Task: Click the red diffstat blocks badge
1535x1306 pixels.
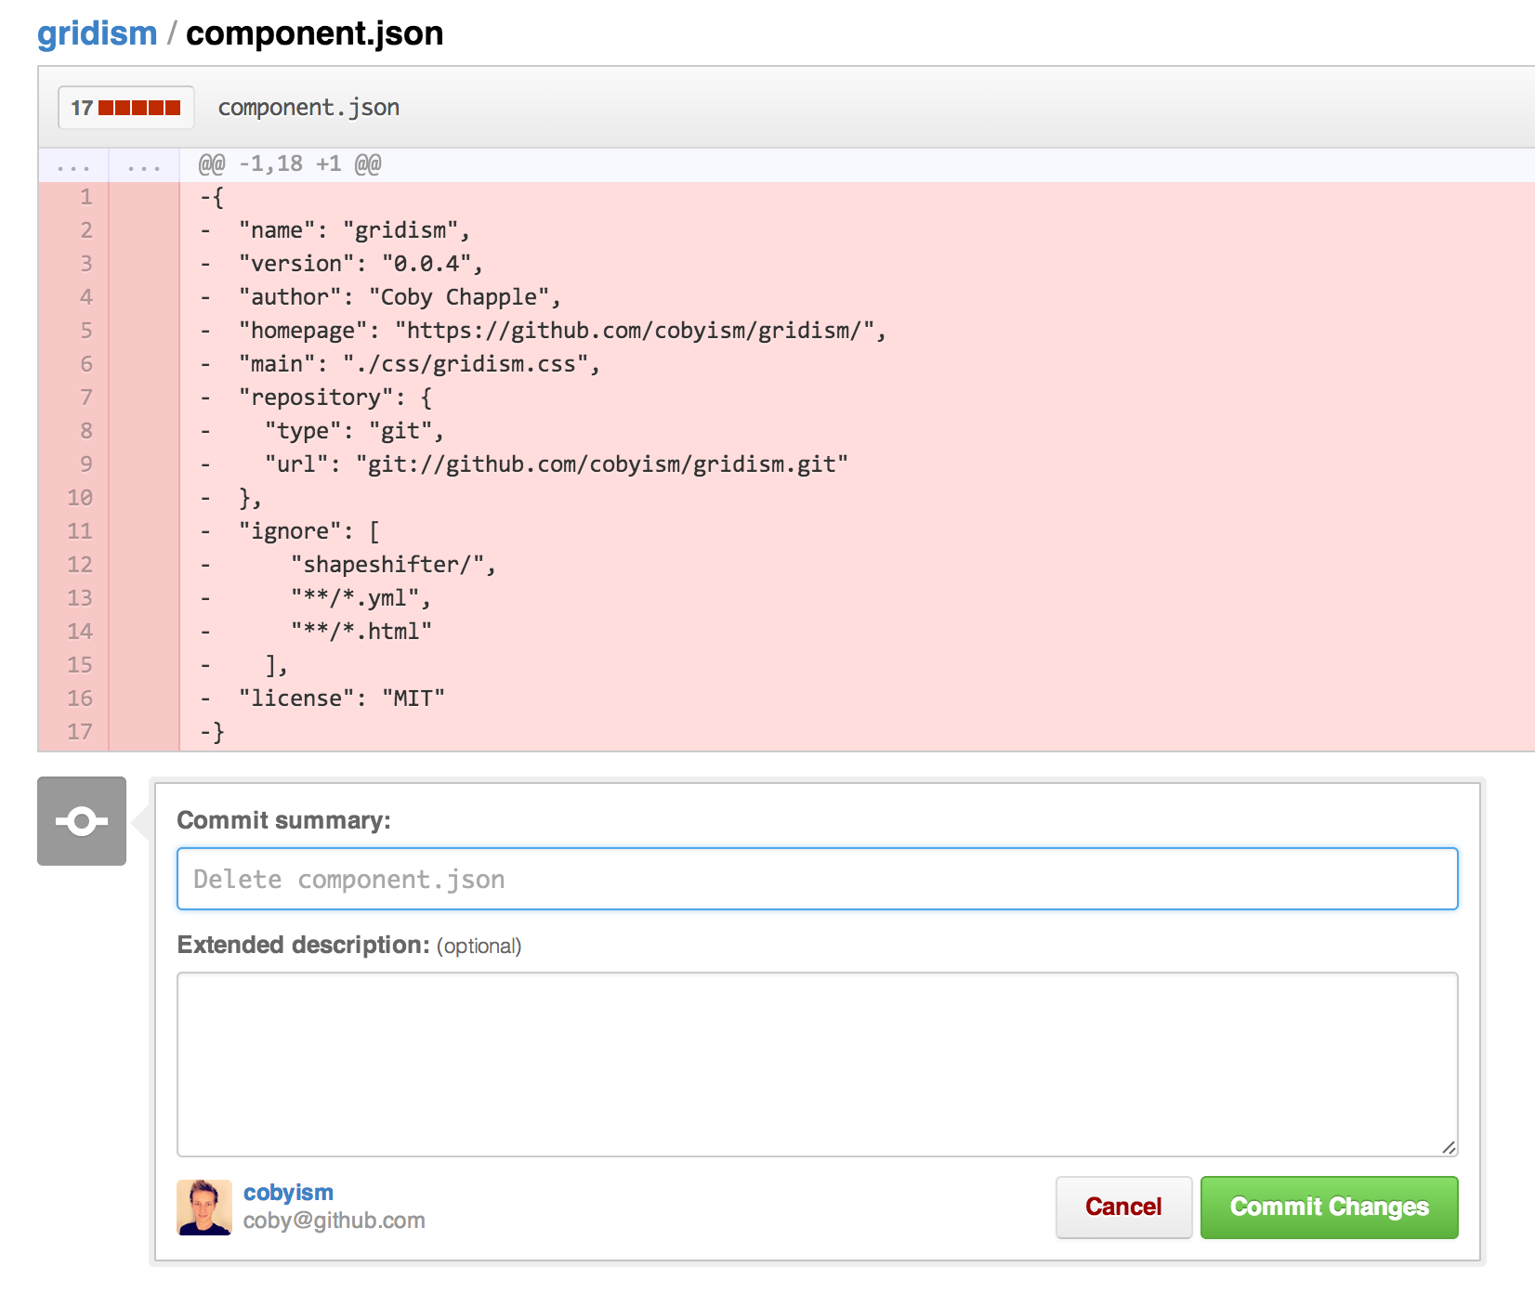Action: click(126, 108)
